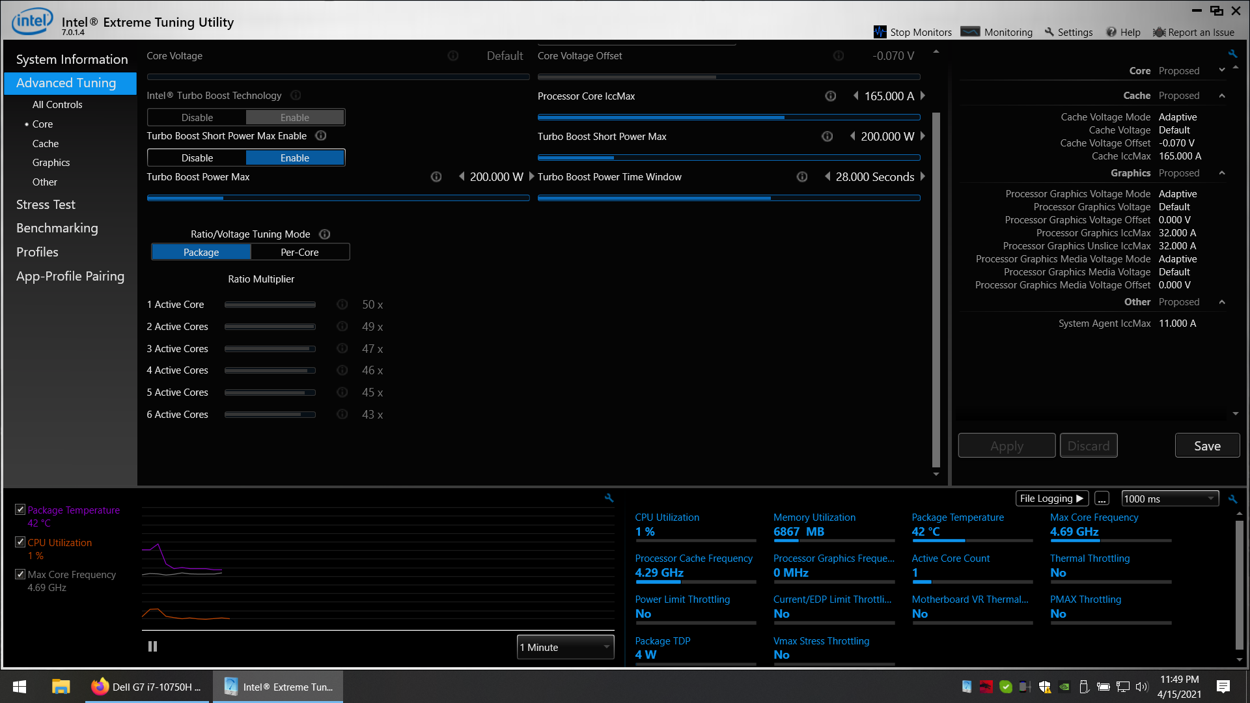This screenshot has width=1250, height=703.
Task: Click the info icon for Turbo Boost Short Power Max Enable
Action: click(321, 135)
